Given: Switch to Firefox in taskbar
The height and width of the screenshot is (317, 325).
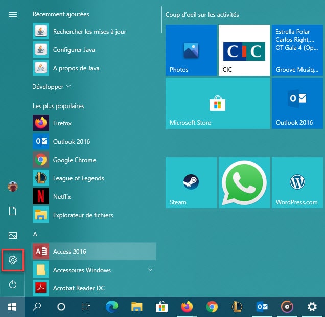Looking at the screenshot, I should coord(187,307).
